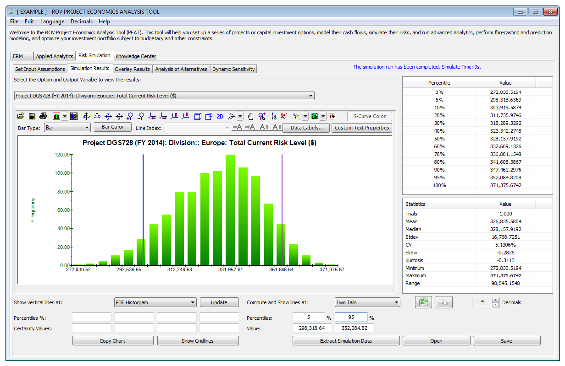Print the chart using the printer icon
This screenshot has height=366, width=565.
pyautogui.click(x=43, y=116)
